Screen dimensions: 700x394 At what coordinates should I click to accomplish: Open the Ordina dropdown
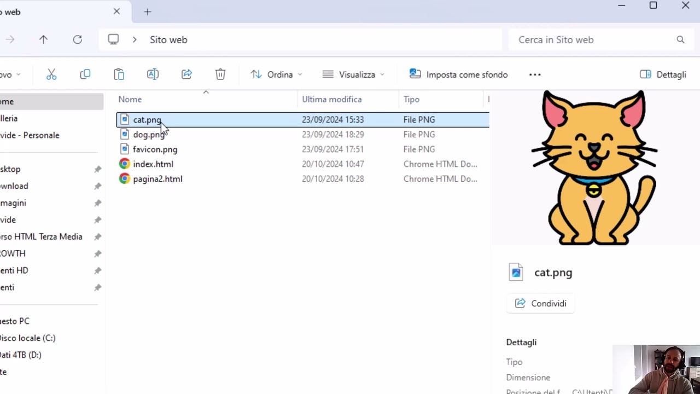point(276,74)
